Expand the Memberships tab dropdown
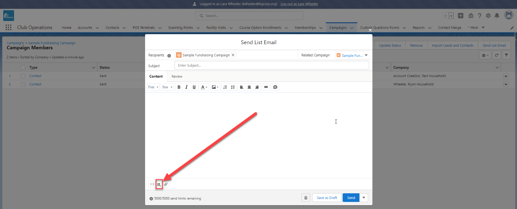 pyautogui.click(x=321, y=28)
